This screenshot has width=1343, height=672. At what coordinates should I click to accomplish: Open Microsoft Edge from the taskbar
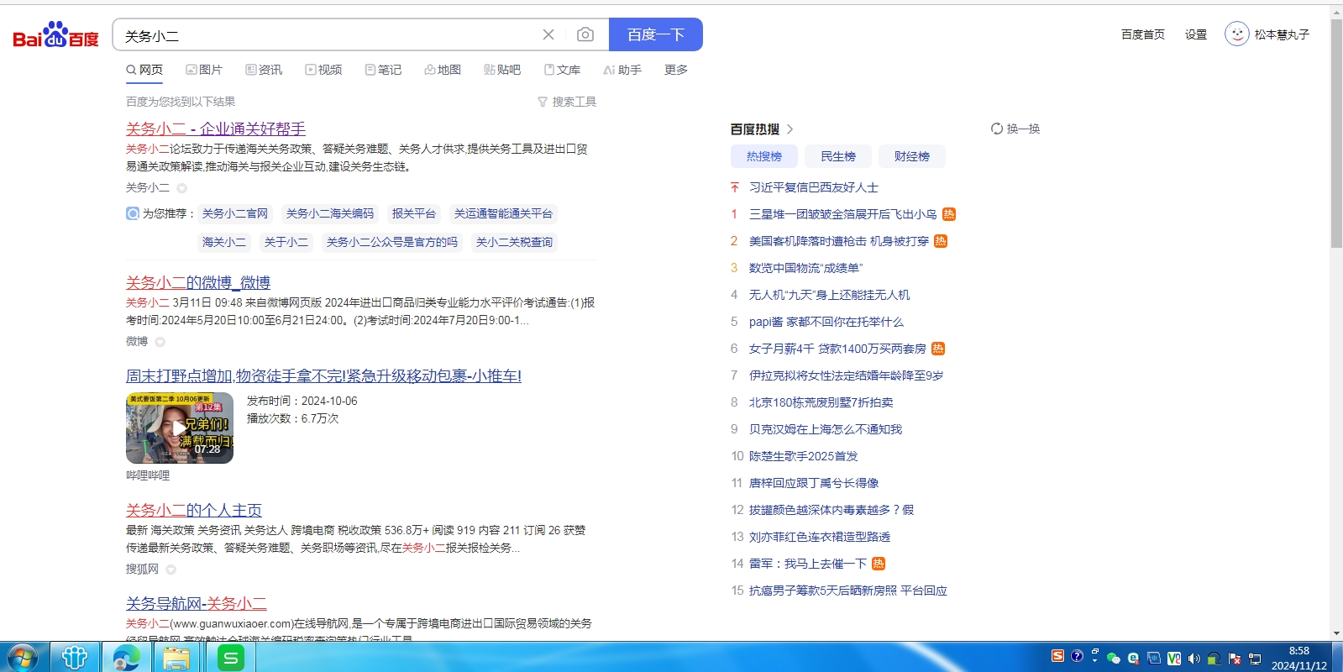[x=126, y=658]
